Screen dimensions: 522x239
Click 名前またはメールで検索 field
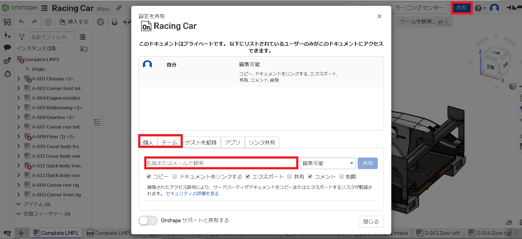click(x=221, y=163)
